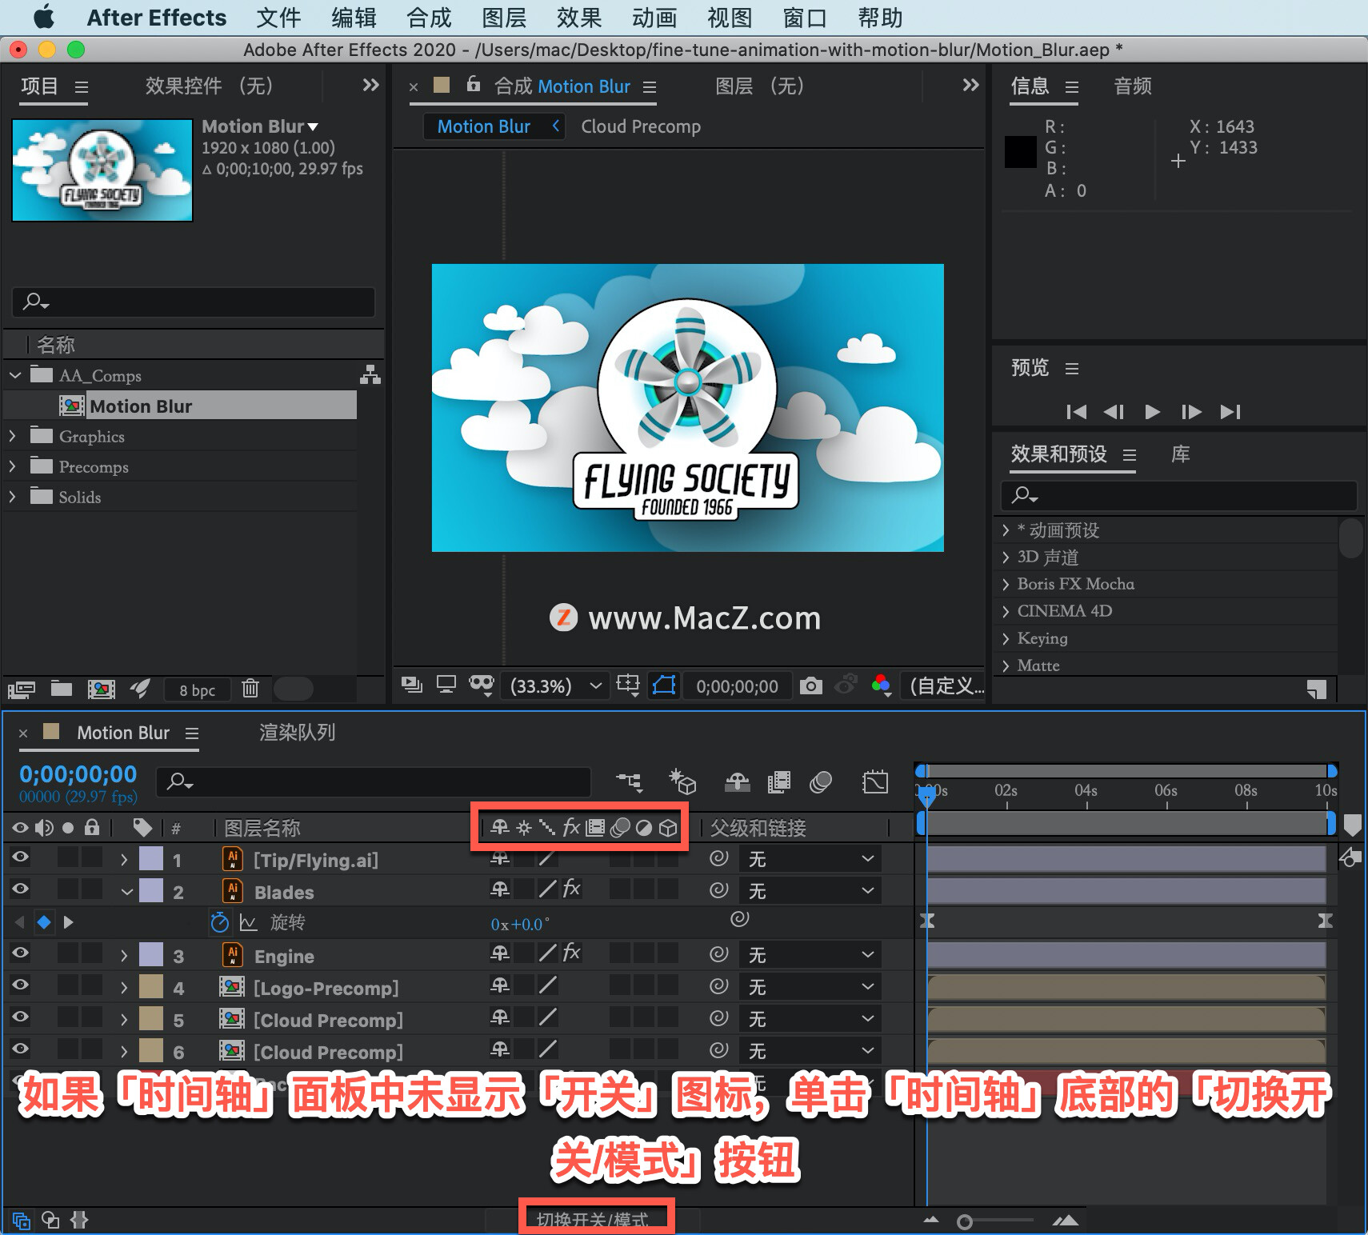Open the 效果 menu in menu bar
This screenshot has height=1235, width=1368.
(x=579, y=18)
